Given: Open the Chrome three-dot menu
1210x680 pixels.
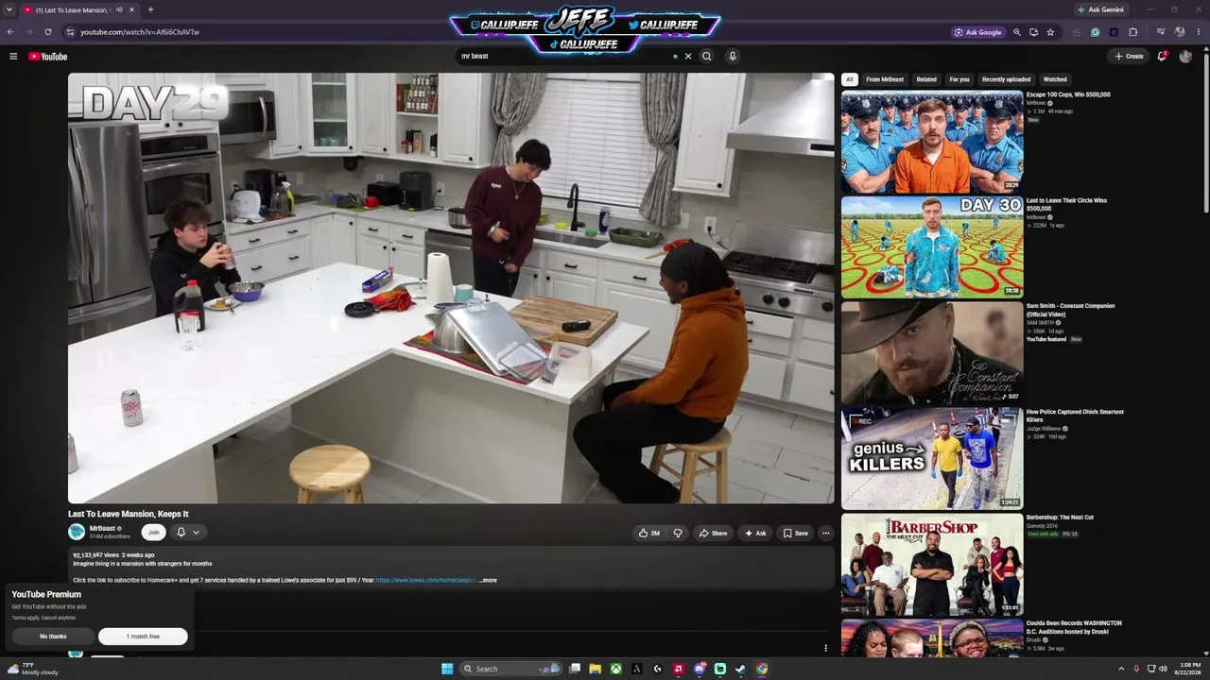Looking at the screenshot, I should pyautogui.click(x=1198, y=32).
